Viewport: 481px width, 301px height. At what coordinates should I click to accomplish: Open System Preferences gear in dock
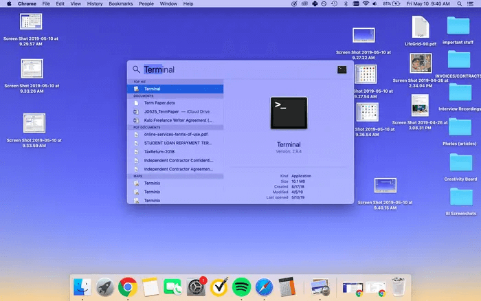click(197, 287)
